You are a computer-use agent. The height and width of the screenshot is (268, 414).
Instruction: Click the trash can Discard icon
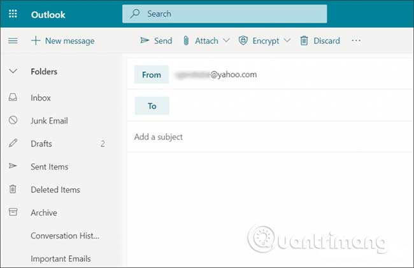pos(304,41)
